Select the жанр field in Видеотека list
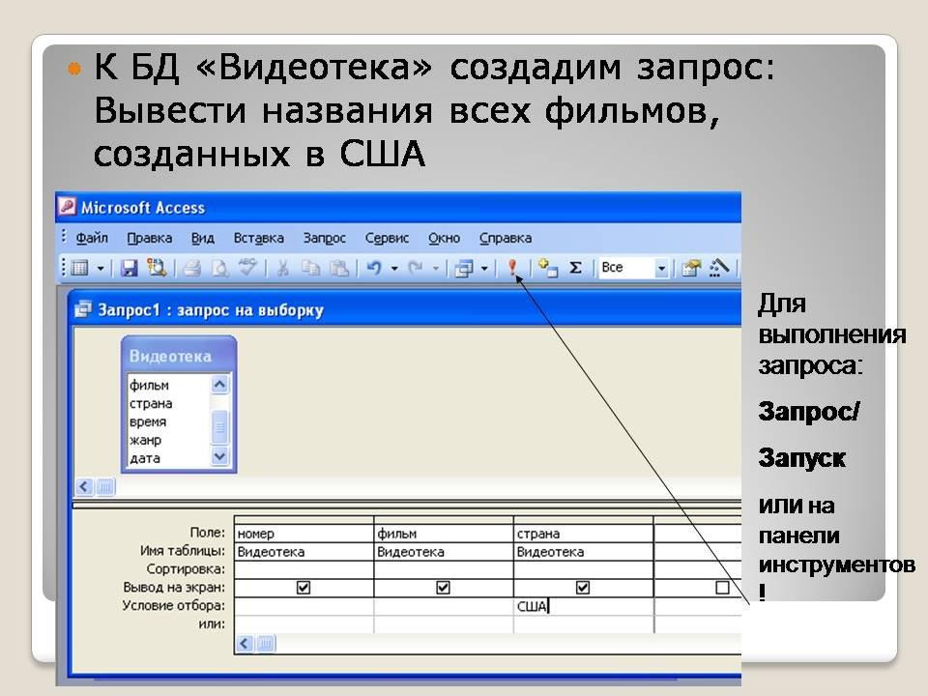The height and width of the screenshot is (696, 928). click(146, 440)
